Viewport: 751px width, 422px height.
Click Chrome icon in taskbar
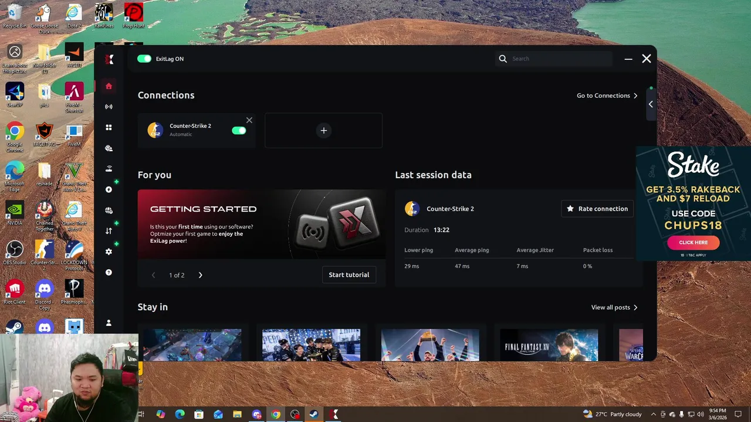click(276, 414)
